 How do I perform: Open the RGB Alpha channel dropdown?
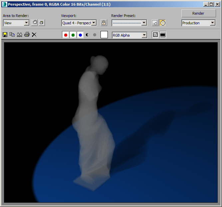click(129, 35)
